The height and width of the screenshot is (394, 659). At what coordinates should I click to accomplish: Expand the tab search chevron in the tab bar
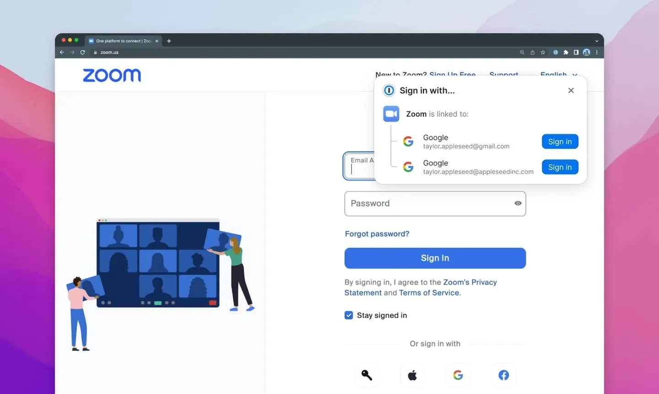pyautogui.click(x=597, y=41)
